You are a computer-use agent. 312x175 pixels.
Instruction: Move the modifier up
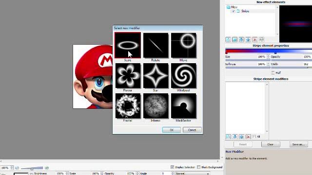[x=242, y=137]
